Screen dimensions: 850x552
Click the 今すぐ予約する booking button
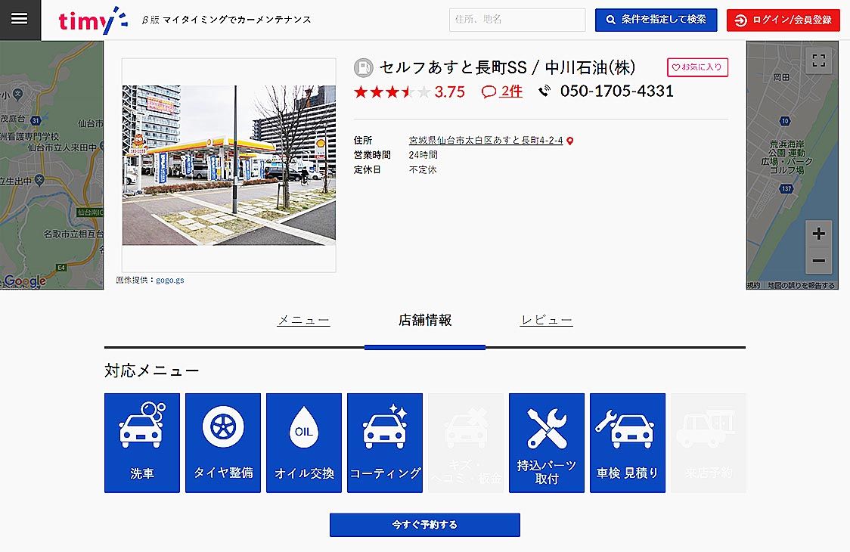click(x=425, y=525)
